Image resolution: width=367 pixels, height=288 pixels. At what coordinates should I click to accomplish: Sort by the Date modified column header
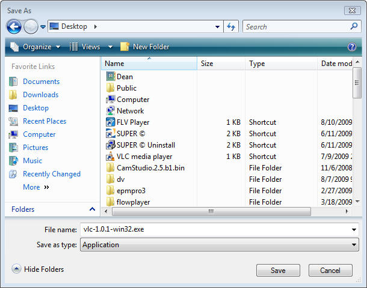[x=335, y=64]
